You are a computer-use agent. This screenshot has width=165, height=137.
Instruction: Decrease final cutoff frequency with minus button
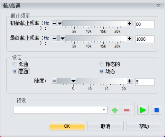pos(54,38)
